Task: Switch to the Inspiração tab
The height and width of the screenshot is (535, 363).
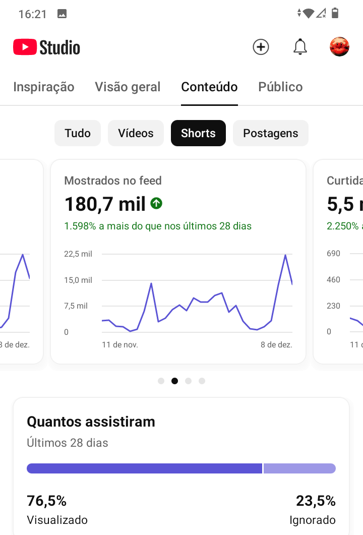Action: tap(44, 87)
